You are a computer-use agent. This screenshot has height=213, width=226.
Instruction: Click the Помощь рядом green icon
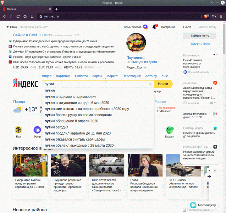215,128
